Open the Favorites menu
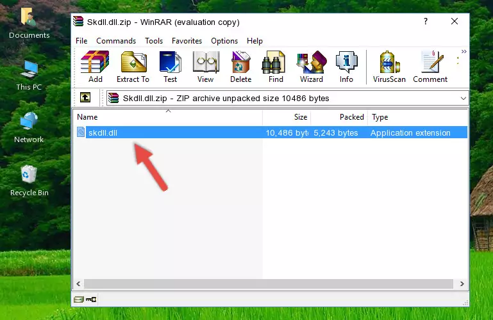 (187, 41)
